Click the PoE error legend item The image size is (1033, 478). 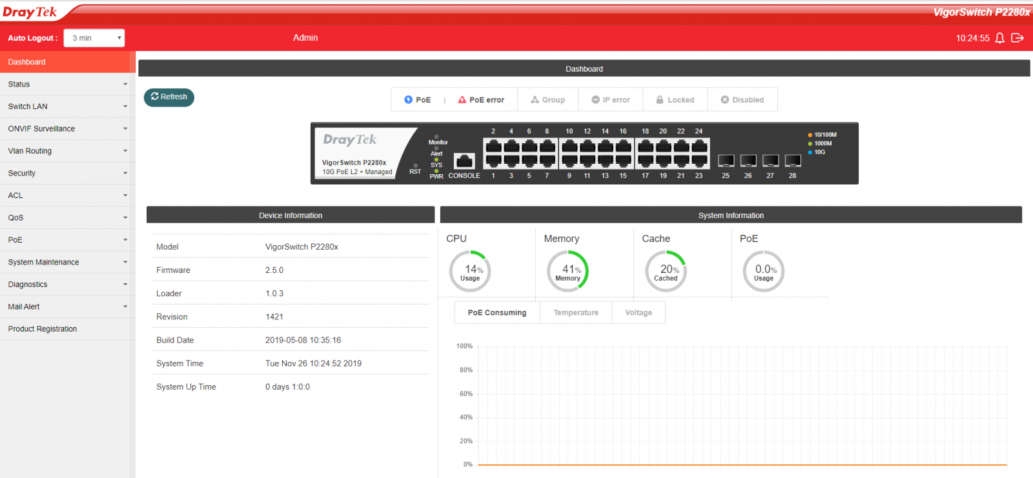click(x=481, y=100)
